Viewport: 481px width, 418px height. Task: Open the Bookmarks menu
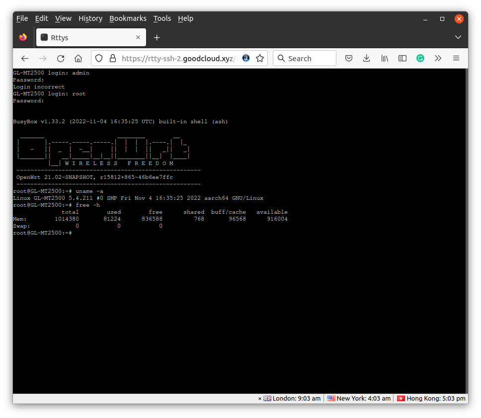128,18
